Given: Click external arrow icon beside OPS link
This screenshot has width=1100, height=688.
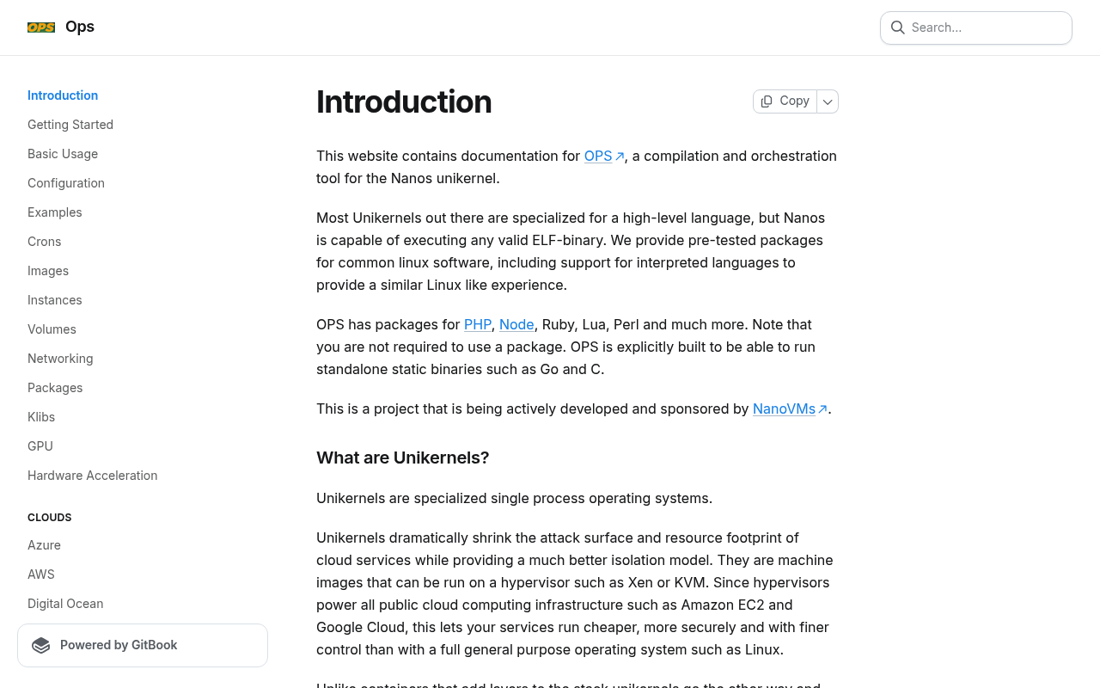Looking at the screenshot, I should point(620,157).
